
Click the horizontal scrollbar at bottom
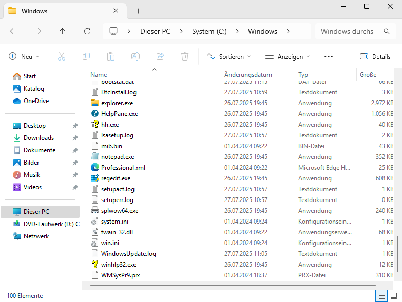(x=233, y=286)
